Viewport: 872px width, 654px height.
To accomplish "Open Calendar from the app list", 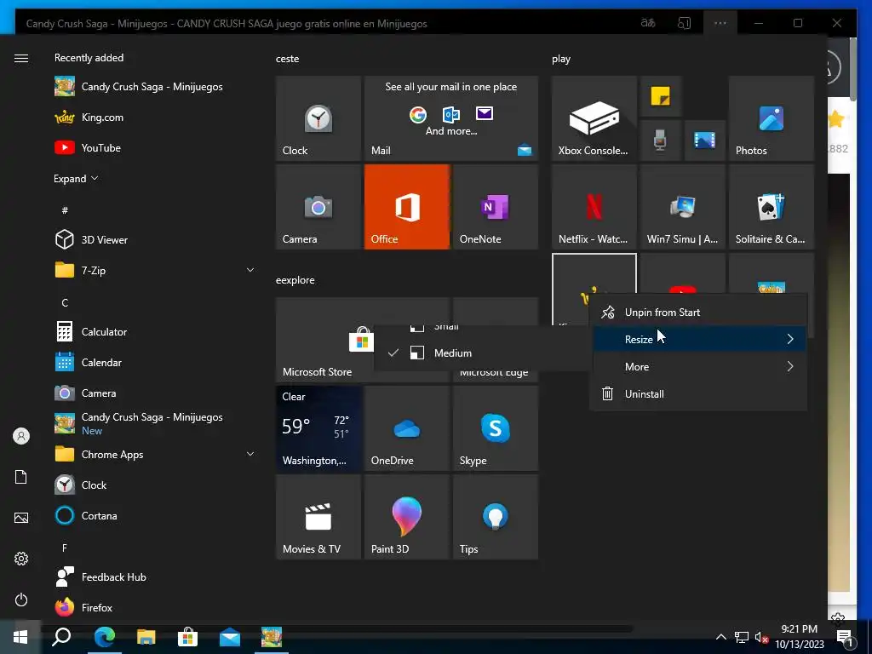I will tap(153, 363).
